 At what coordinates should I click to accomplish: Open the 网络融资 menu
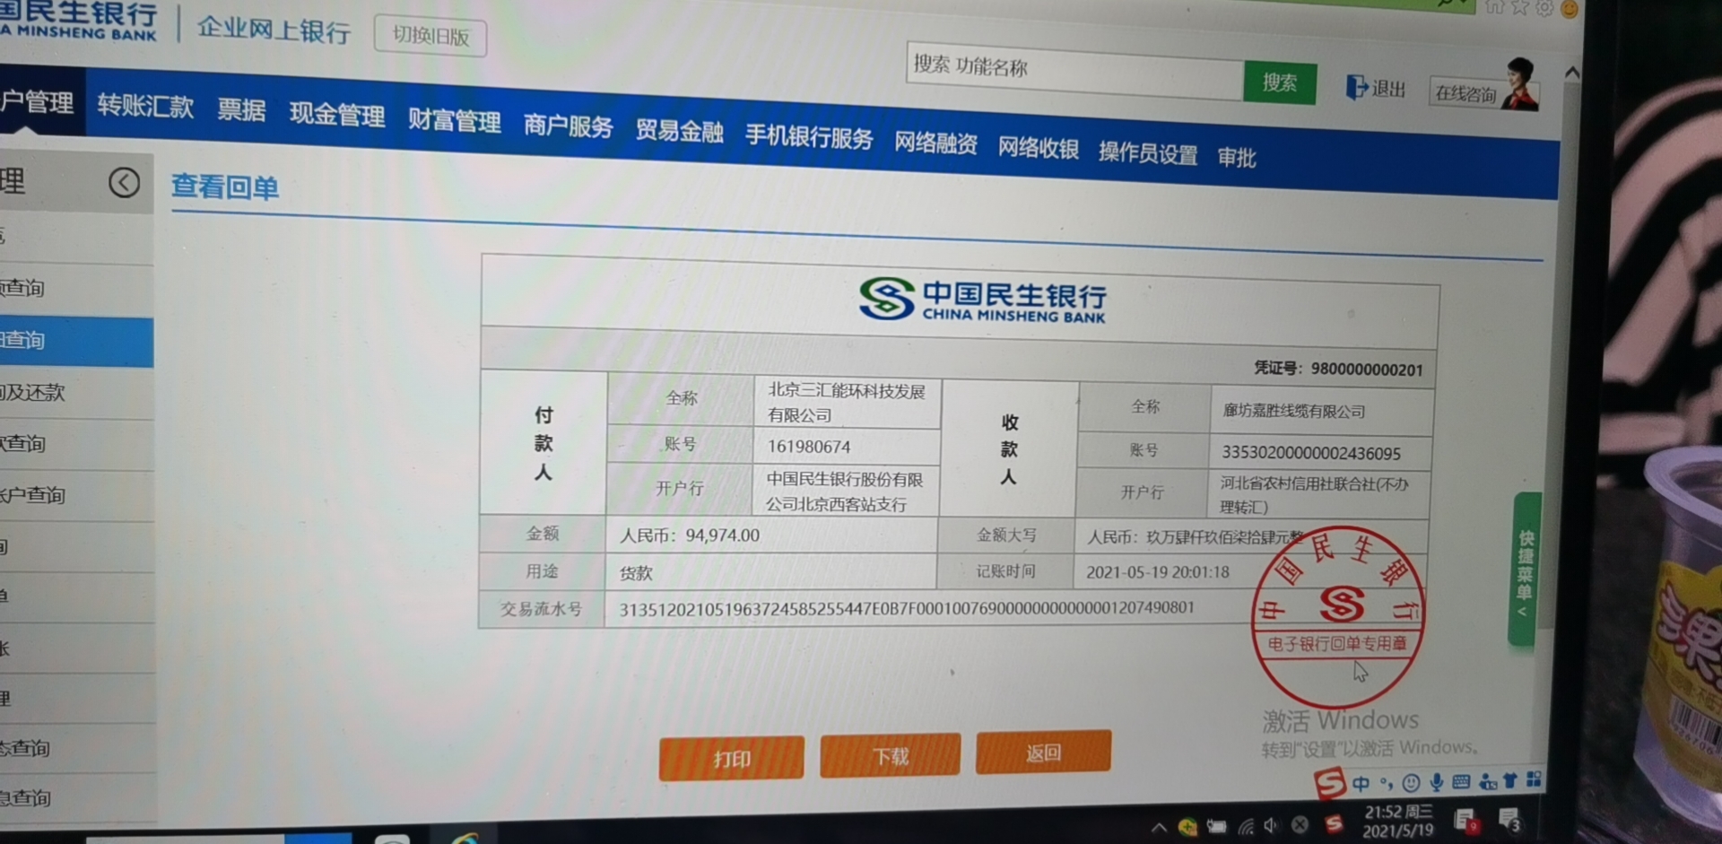click(935, 144)
